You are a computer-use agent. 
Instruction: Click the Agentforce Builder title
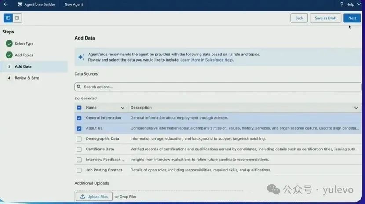pyautogui.click(x=40, y=4)
